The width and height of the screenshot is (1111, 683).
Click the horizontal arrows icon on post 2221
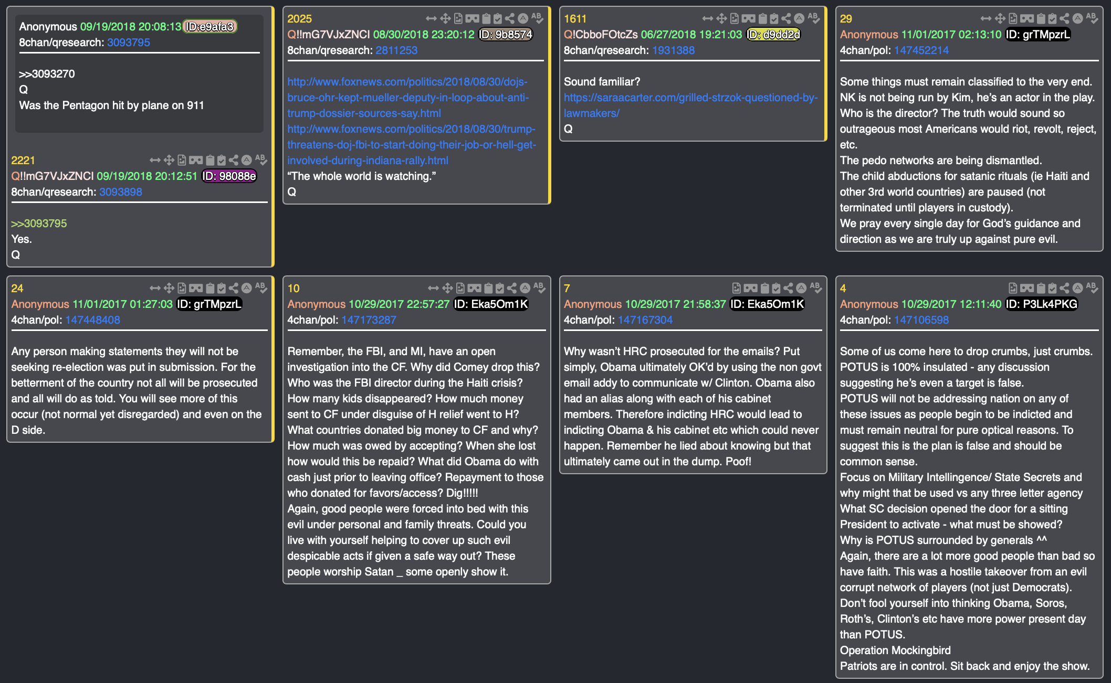(x=155, y=160)
